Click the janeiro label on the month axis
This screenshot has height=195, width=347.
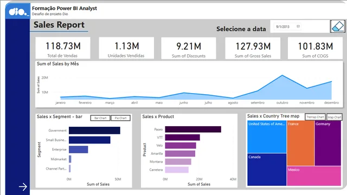coord(60,103)
